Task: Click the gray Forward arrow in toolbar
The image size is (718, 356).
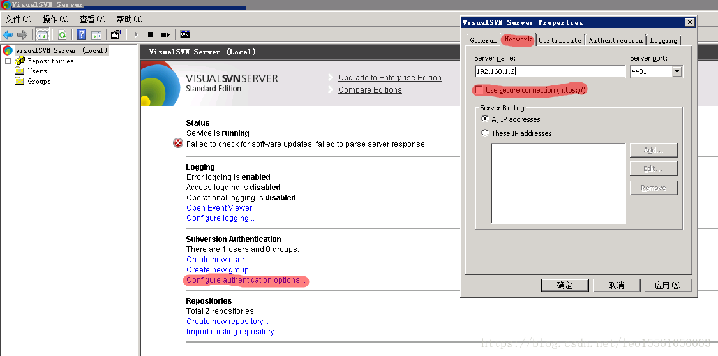Action: tap(22, 34)
